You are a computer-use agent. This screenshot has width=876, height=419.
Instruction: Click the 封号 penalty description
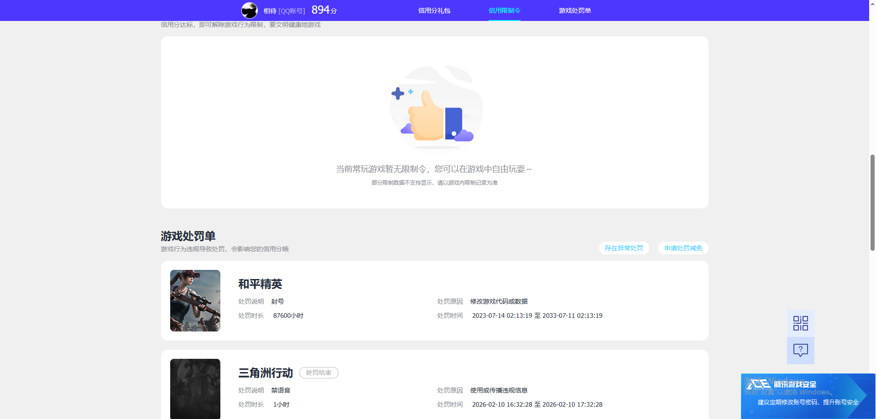pyautogui.click(x=277, y=301)
